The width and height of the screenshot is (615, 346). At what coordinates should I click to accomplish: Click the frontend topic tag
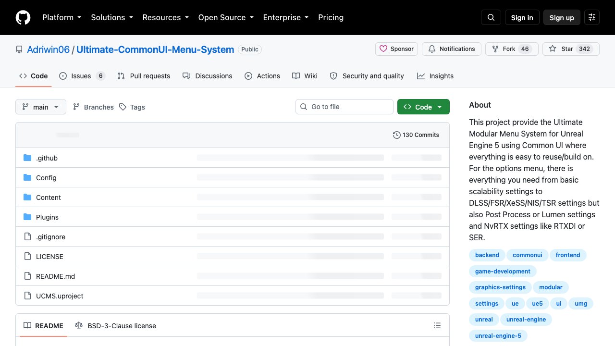click(x=568, y=255)
